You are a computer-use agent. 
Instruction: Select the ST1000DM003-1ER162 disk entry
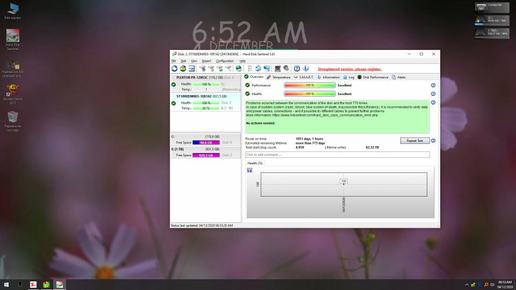pos(206,102)
